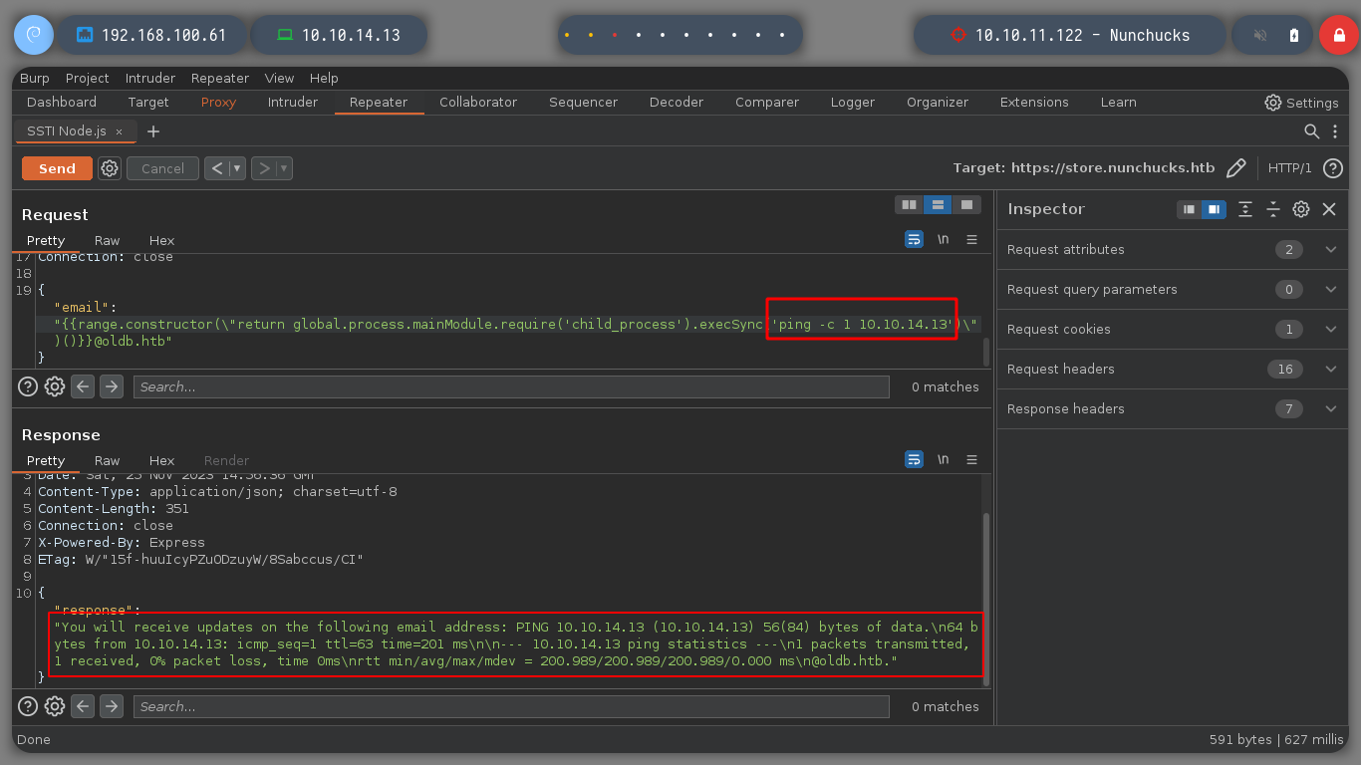Switch to Decoder tab
This screenshot has width=1361, height=765.
click(x=677, y=102)
